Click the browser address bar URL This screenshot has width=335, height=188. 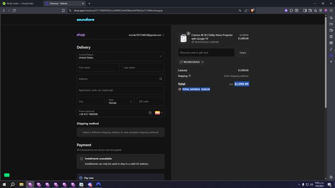pos(118,10)
